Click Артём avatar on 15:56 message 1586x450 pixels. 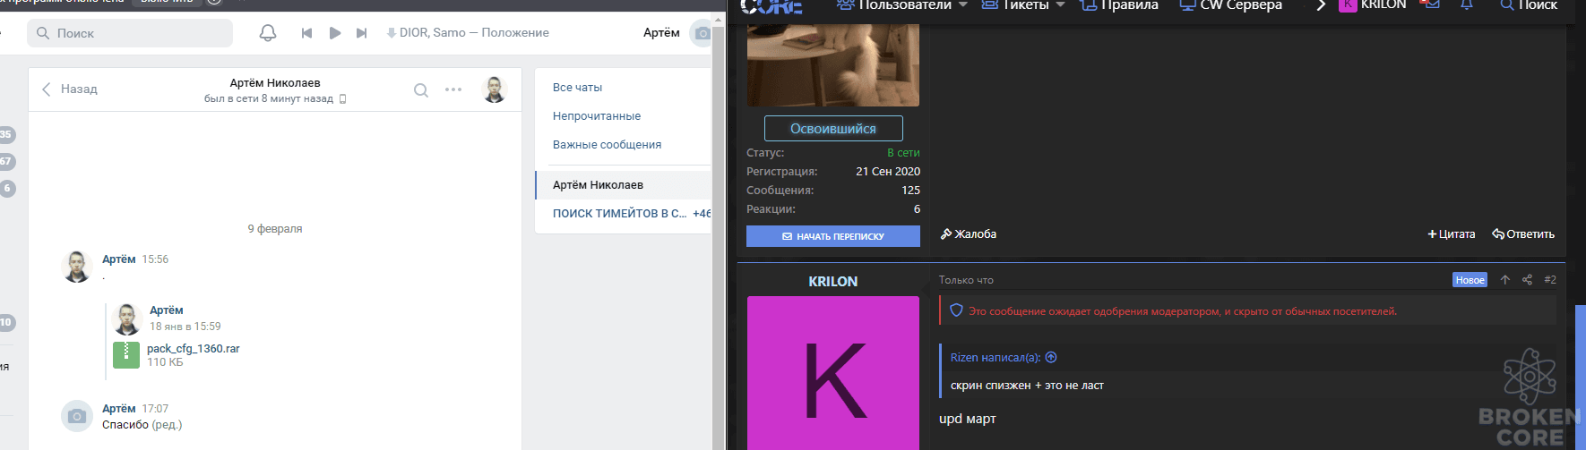point(77,267)
